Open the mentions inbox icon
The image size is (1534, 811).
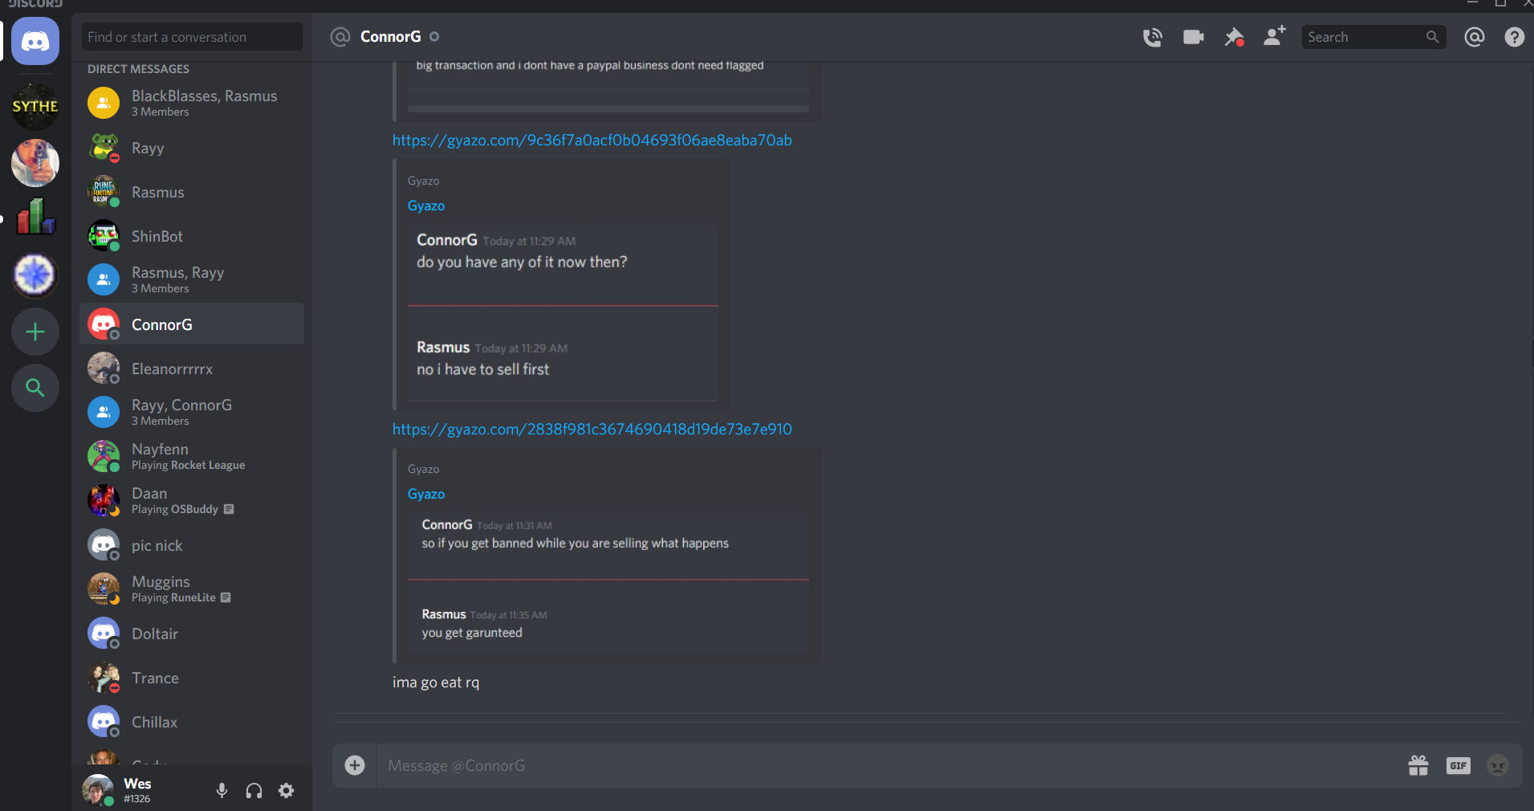point(1475,37)
